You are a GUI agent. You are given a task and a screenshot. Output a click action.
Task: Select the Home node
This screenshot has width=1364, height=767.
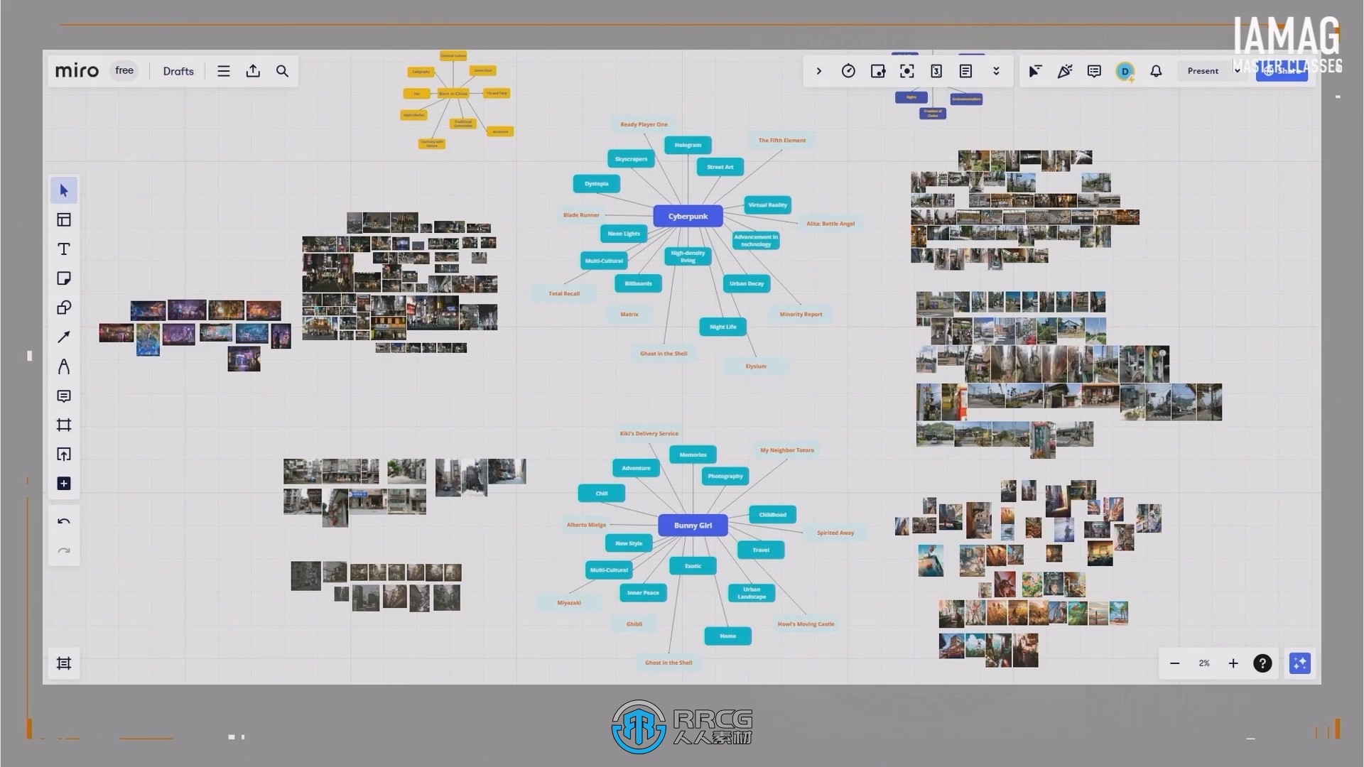point(727,636)
